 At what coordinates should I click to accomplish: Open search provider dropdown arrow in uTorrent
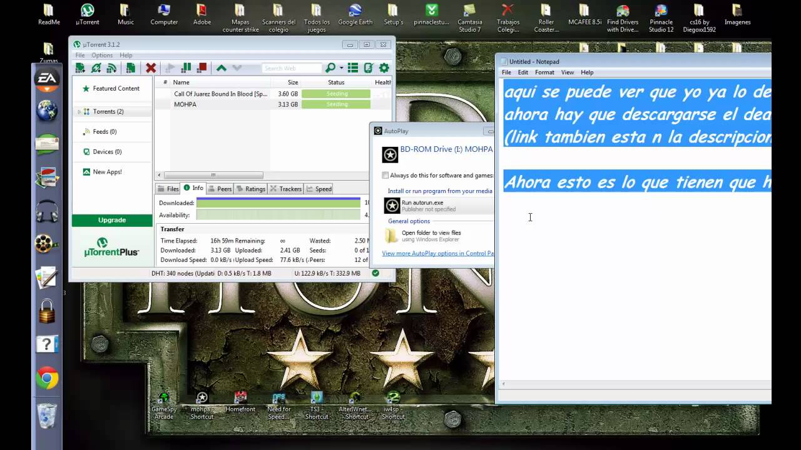(341, 68)
